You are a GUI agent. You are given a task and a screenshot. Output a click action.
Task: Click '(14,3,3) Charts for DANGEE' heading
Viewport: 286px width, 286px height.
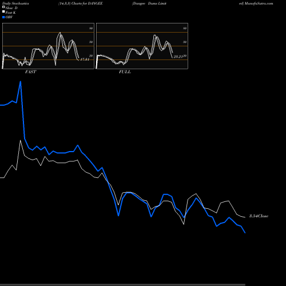click(81, 3)
